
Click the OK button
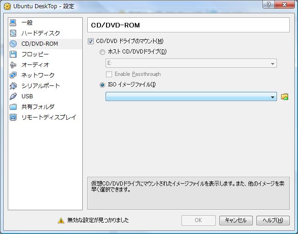[x=198, y=220]
